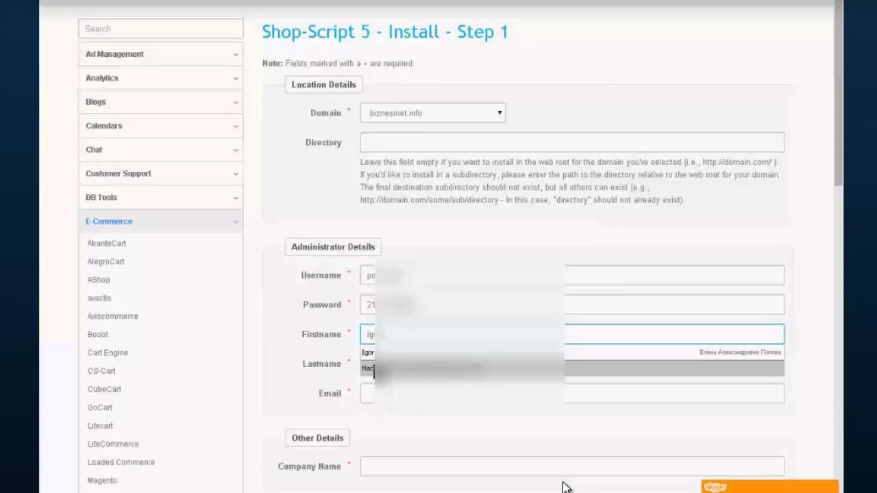877x493 pixels.
Task: Select the 'Igor' autocomplete suggestion
Action: pos(572,353)
